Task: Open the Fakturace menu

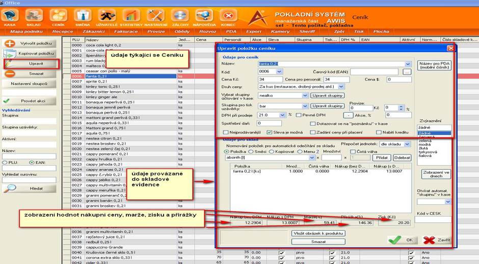Action: (126, 32)
